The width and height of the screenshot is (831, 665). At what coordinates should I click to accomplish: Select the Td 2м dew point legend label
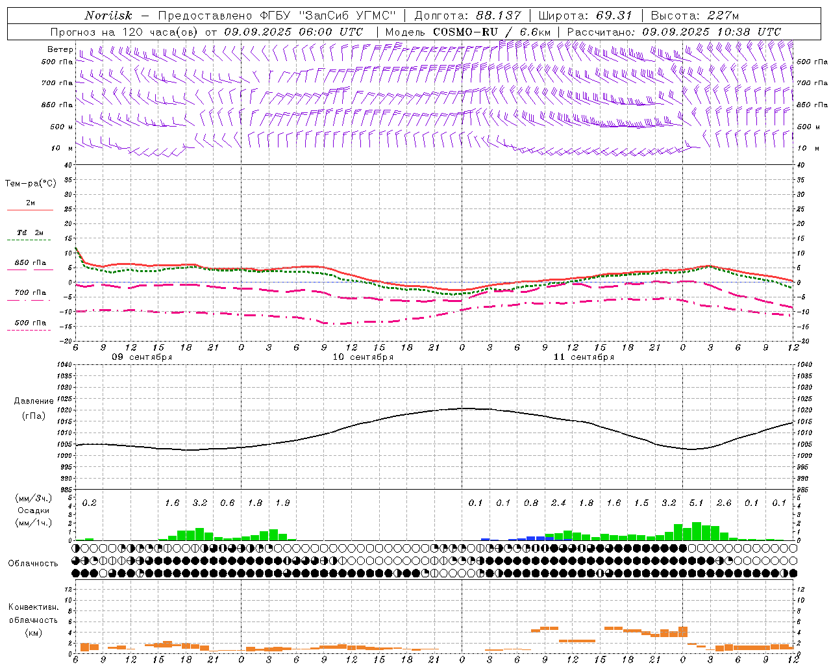[x=30, y=232]
